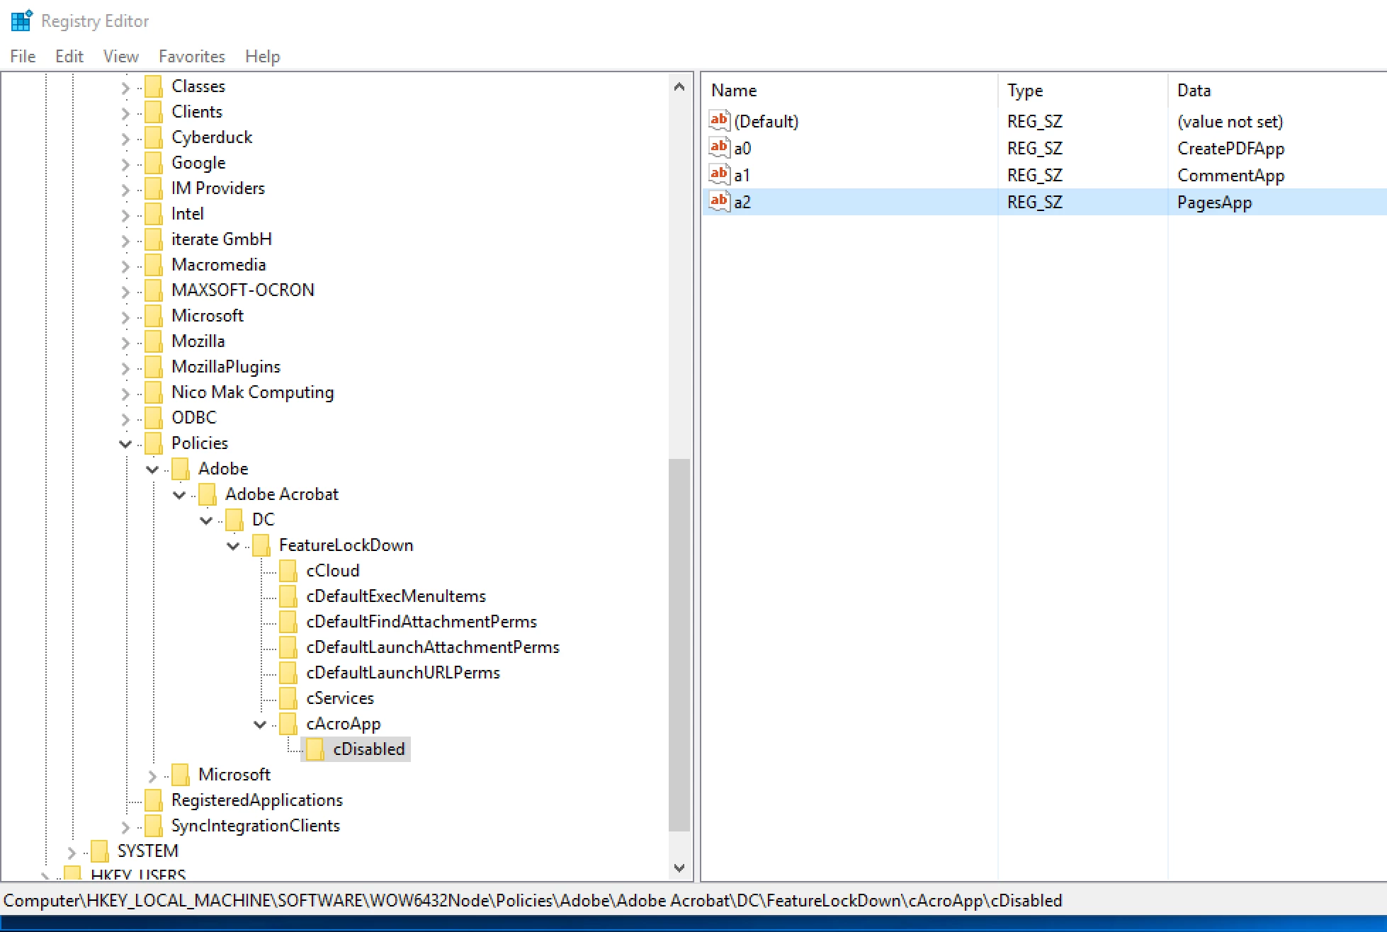1387x932 pixels.
Task: Expand the Mozilla key
Action: (x=125, y=342)
